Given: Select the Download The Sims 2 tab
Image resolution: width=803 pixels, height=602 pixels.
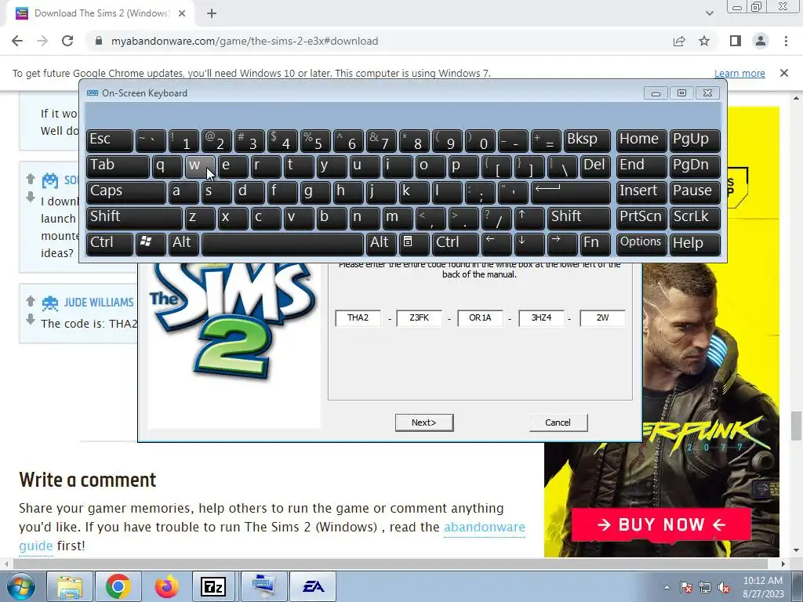Looking at the screenshot, I should [x=101, y=13].
